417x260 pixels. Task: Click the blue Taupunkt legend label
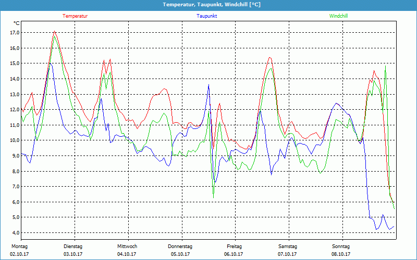206,16
